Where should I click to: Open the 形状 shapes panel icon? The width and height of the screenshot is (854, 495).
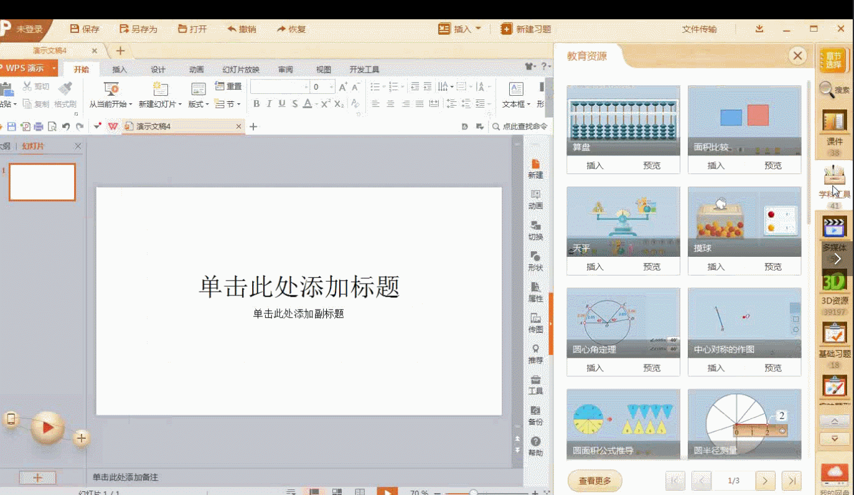point(535,261)
